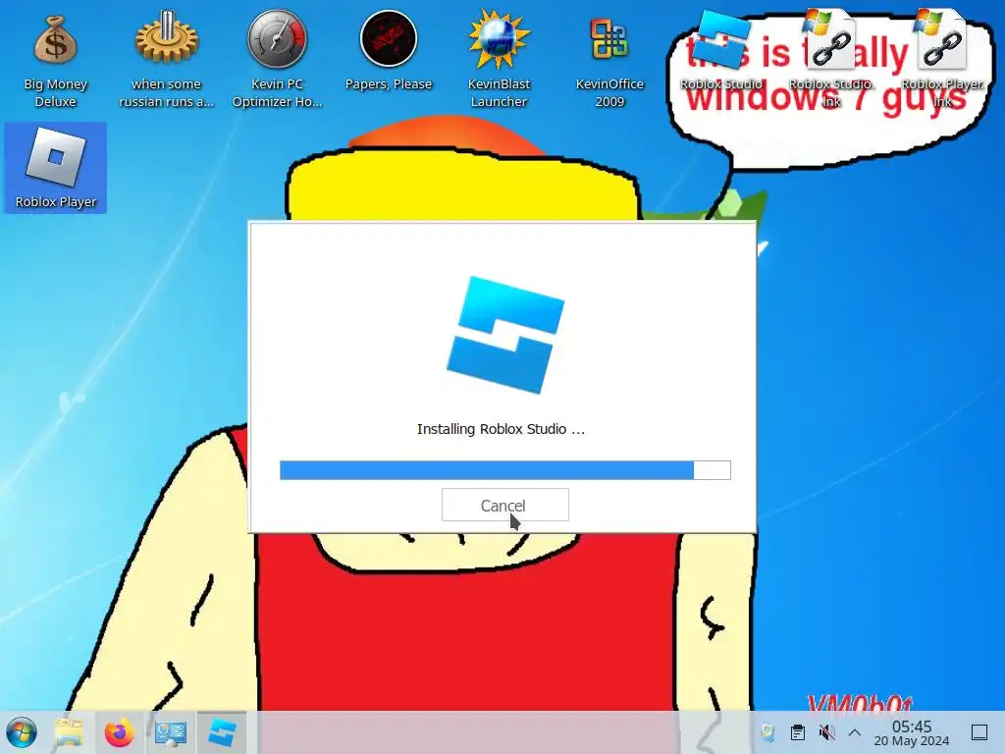Open Big Money Deluxe desktop icon

[55, 59]
